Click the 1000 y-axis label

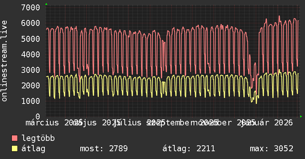pos(31,101)
